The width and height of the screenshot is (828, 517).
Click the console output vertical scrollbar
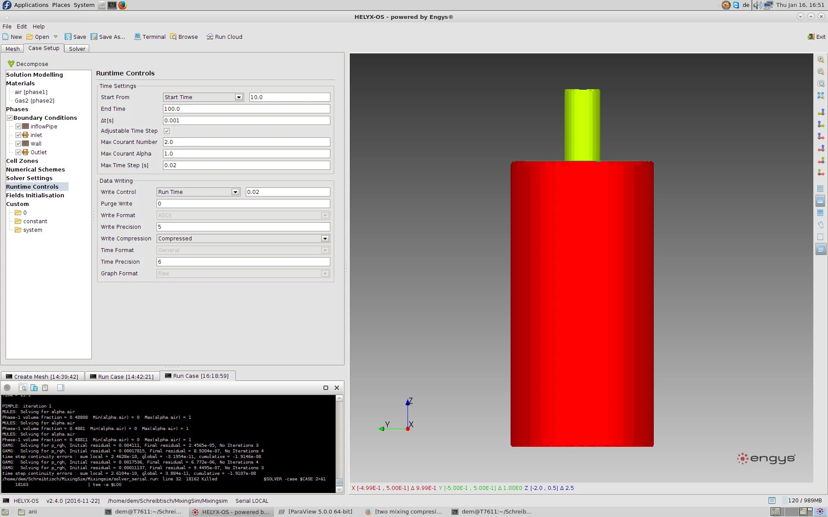coord(339,444)
